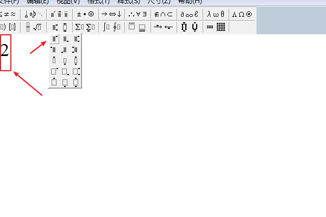Open the matrix templates palette
The image size is (326, 217).
point(216,27)
